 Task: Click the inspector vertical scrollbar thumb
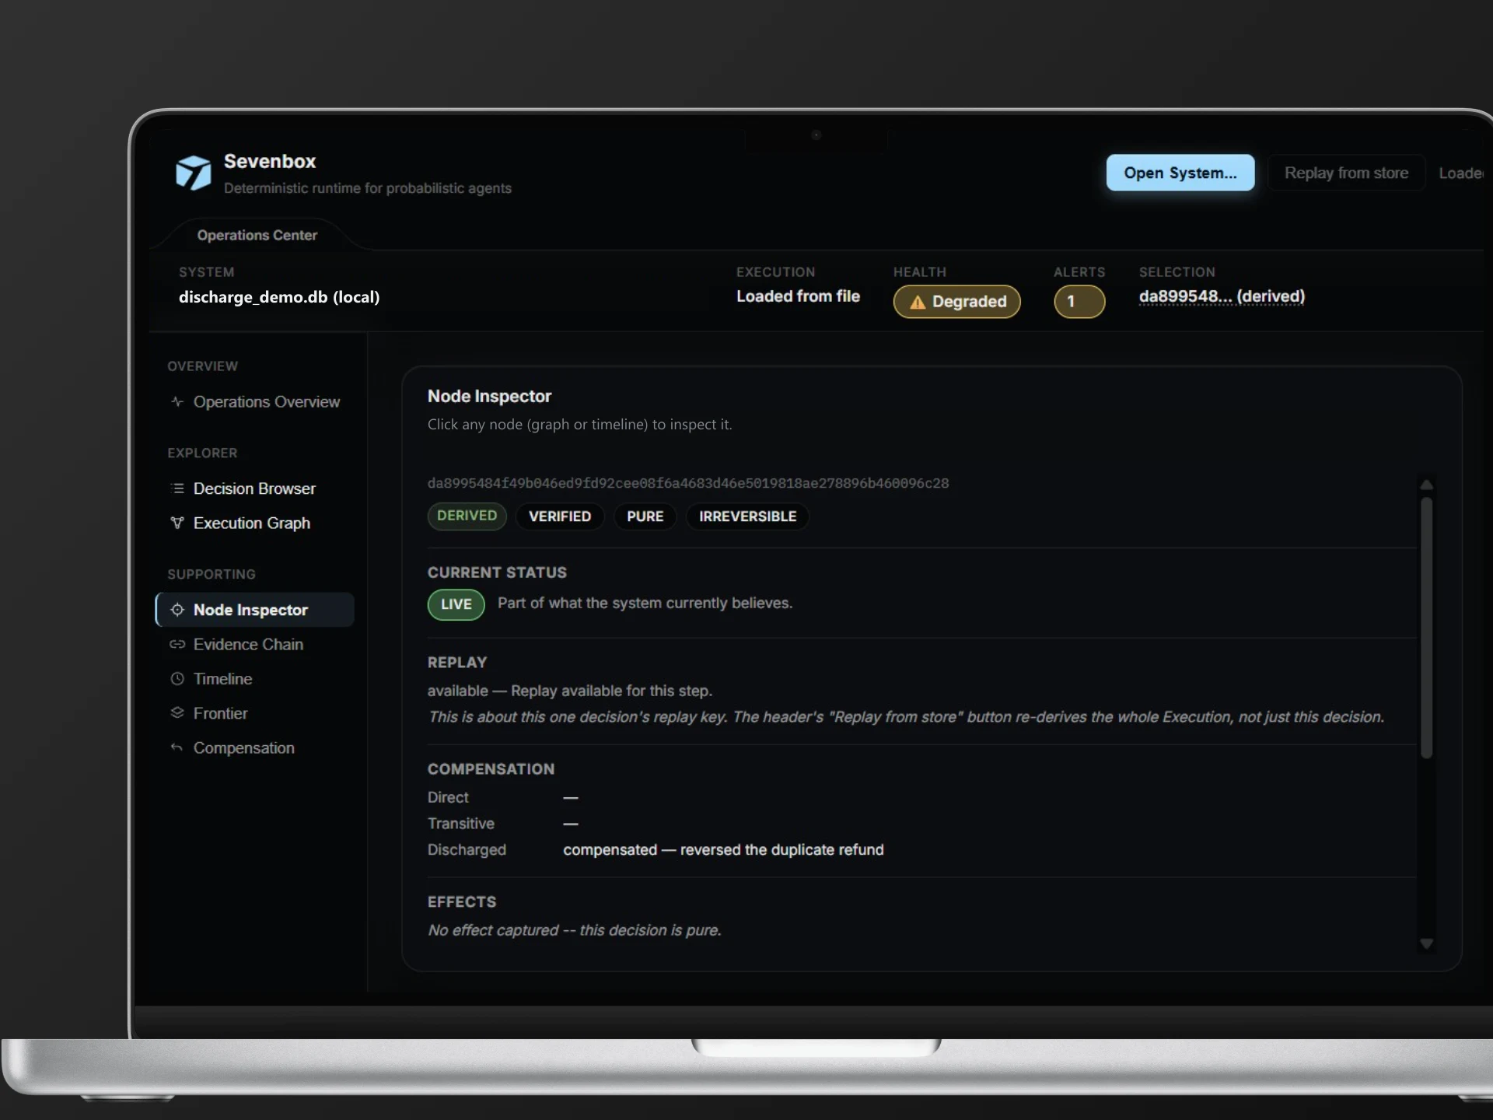[1426, 627]
